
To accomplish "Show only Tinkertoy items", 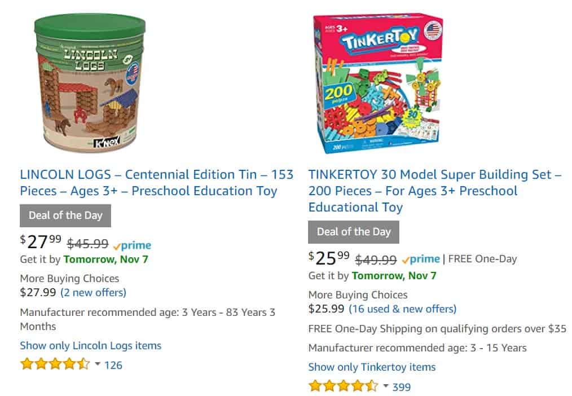I will (x=372, y=367).
